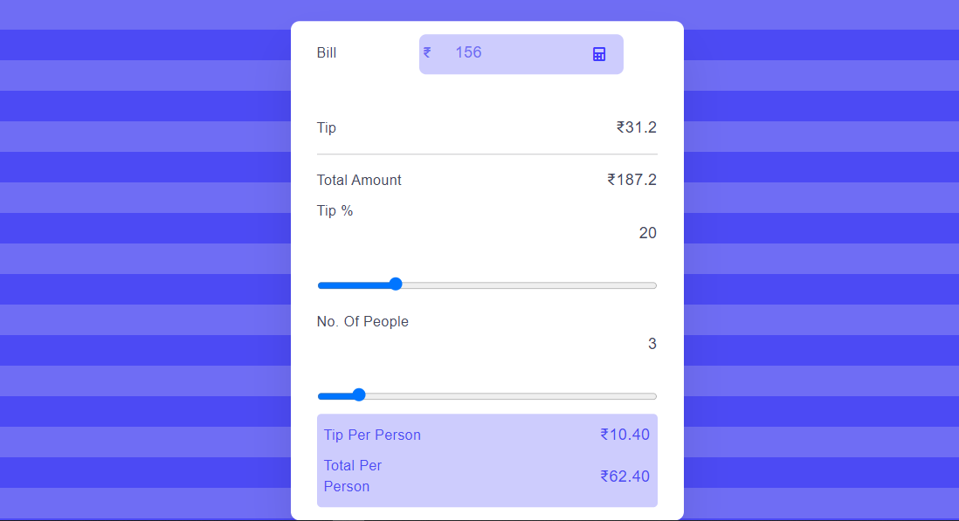Click the Tip Per Person label

coord(372,435)
